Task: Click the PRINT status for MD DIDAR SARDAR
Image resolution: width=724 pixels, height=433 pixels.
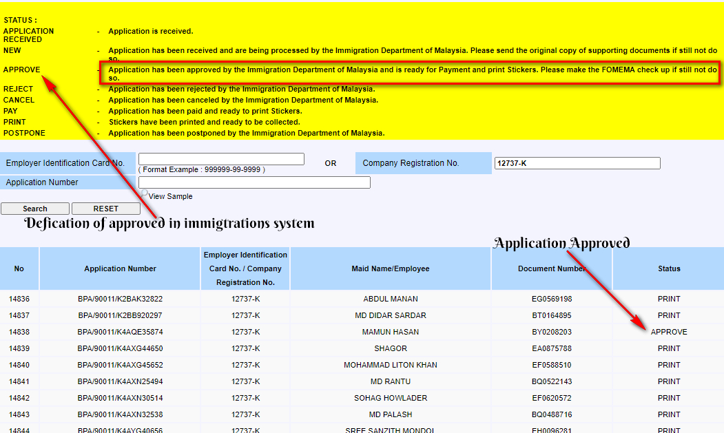Action: (669, 316)
